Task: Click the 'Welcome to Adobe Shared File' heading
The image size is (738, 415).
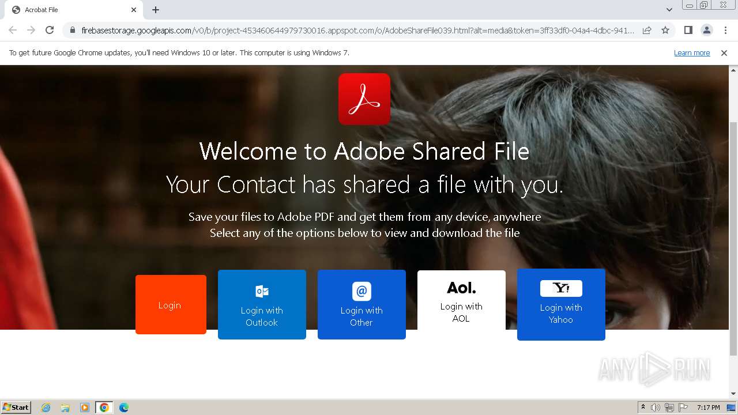Action: click(364, 152)
